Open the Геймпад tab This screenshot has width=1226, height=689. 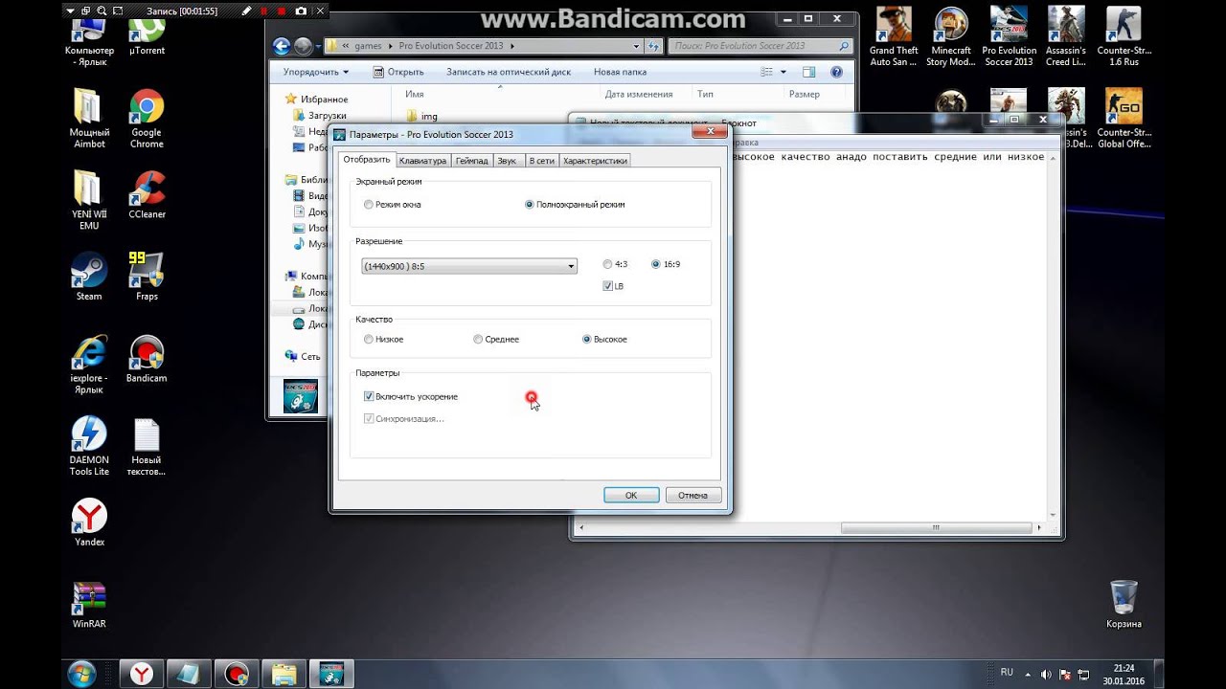[472, 161]
